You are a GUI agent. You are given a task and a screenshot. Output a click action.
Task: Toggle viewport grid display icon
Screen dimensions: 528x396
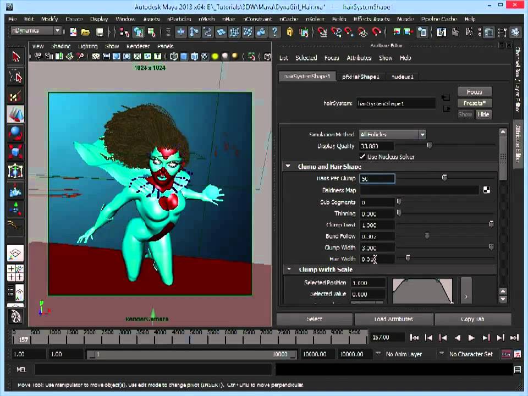pos(96,57)
